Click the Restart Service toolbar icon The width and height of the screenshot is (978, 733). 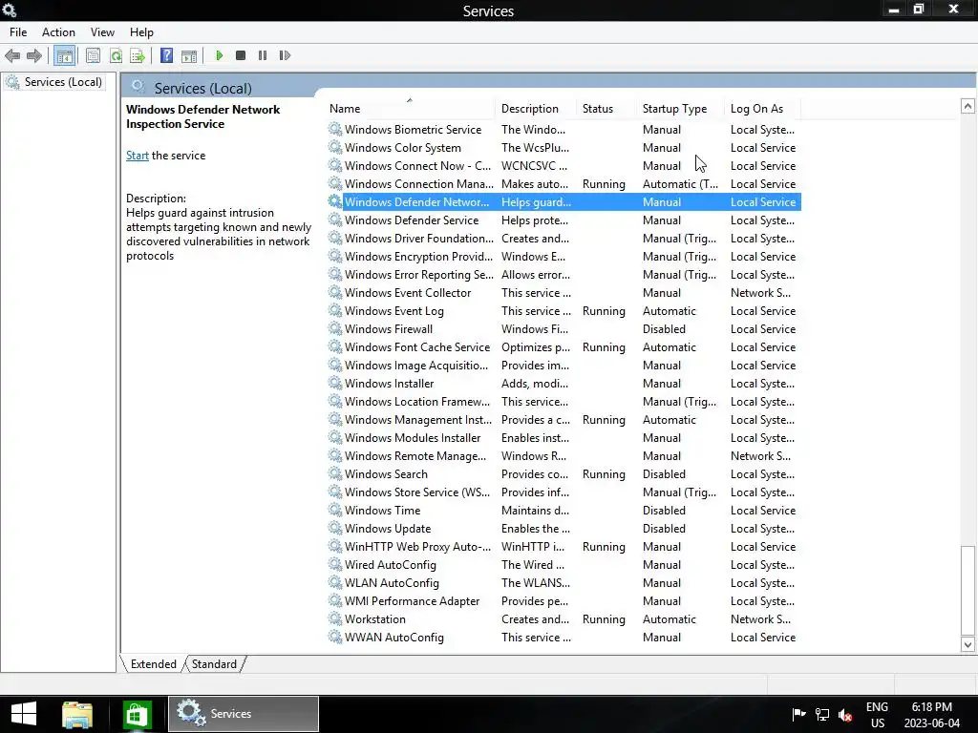coord(285,55)
